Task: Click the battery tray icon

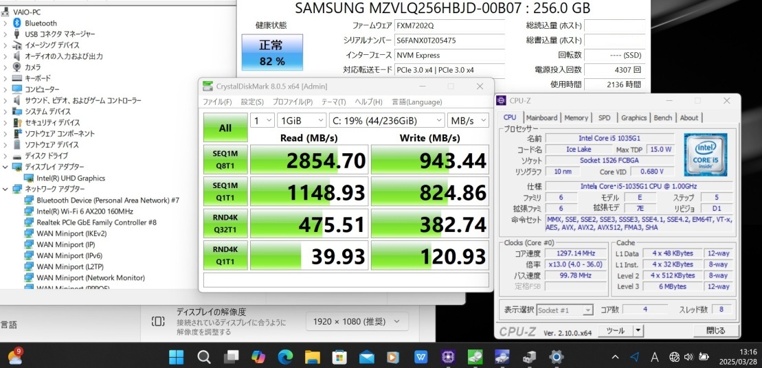Action: click(703, 357)
